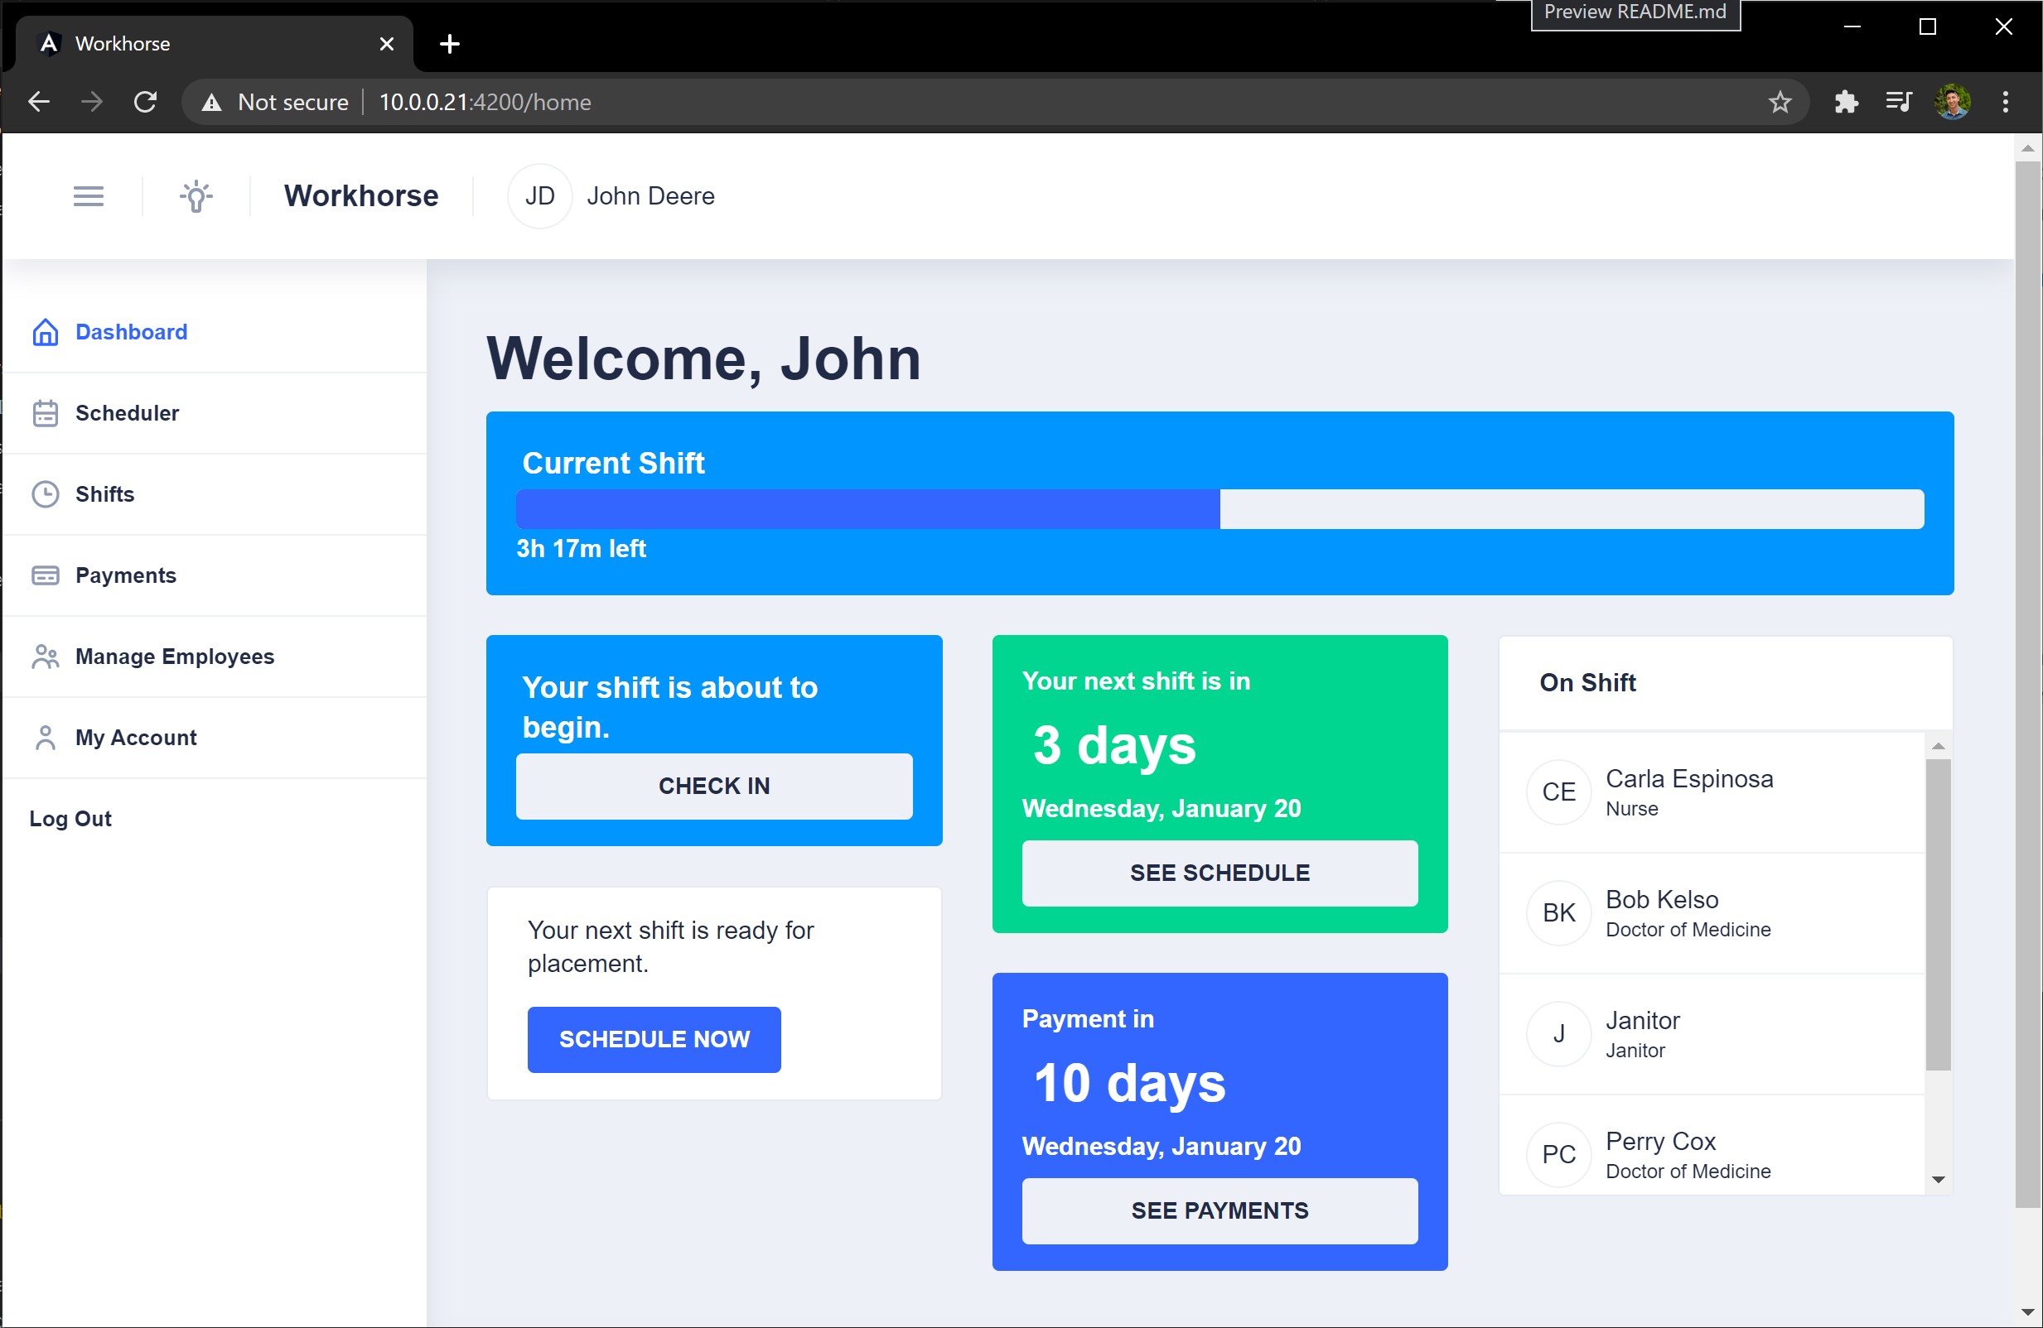Click the Current Shift progress bar
This screenshot has width=2043, height=1328.
coord(1219,508)
